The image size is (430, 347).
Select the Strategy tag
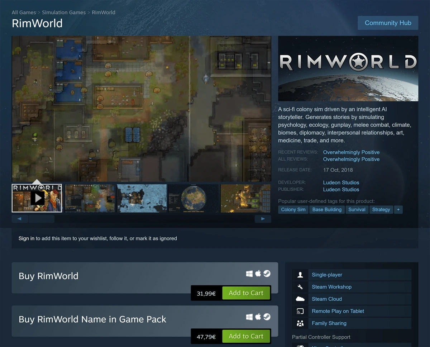[381, 210]
